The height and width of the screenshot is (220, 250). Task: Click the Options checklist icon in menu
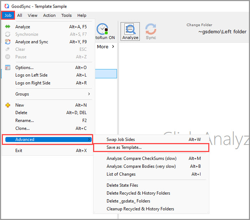coord(7,68)
